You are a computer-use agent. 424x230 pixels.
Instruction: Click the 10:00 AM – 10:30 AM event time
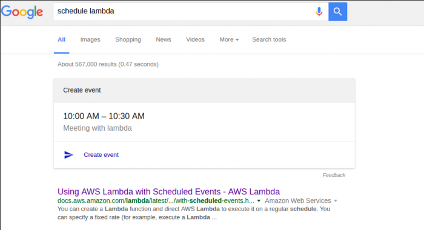[104, 116]
